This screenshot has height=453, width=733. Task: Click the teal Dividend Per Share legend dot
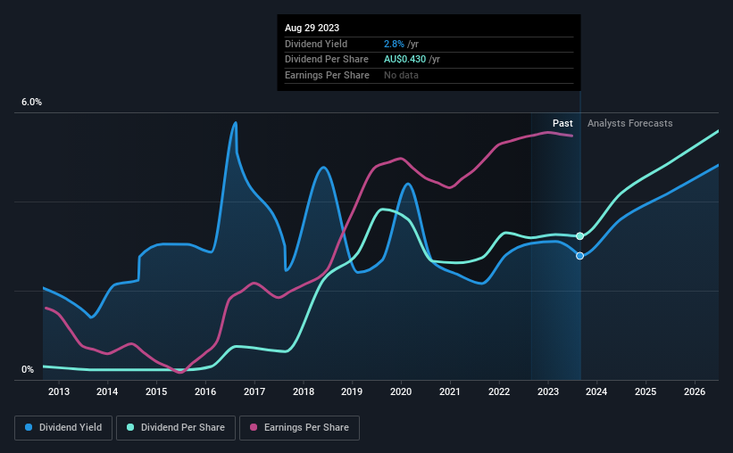tap(130, 427)
